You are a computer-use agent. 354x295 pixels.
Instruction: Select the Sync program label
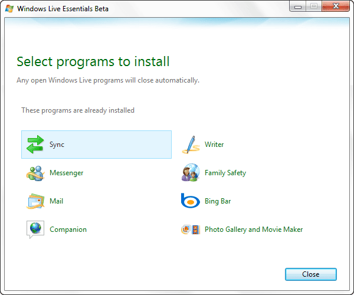57,145
